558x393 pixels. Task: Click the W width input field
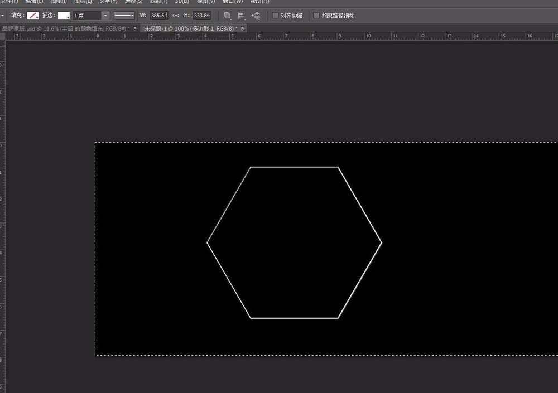[158, 16]
